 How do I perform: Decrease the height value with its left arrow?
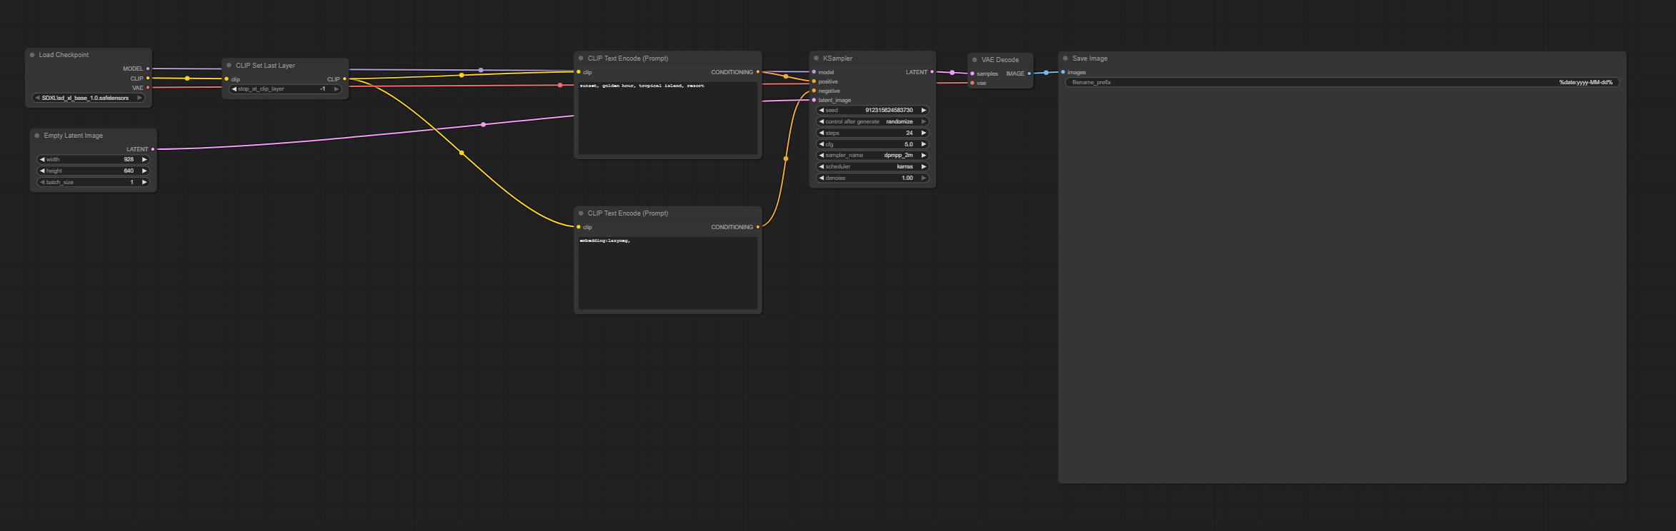(42, 171)
